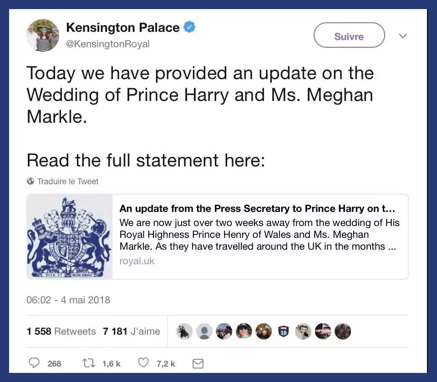
Task: Click the blue verified badge
Action: [189, 28]
